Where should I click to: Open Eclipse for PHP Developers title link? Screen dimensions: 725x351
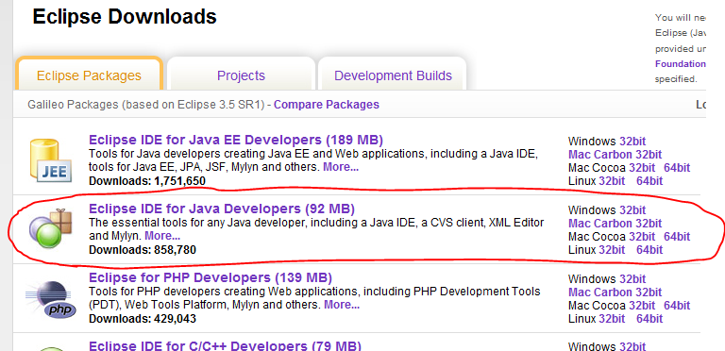pyautogui.click(x=211, y=278)
